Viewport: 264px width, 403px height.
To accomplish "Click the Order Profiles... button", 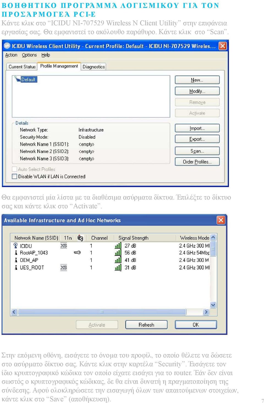I will [197, 162].
